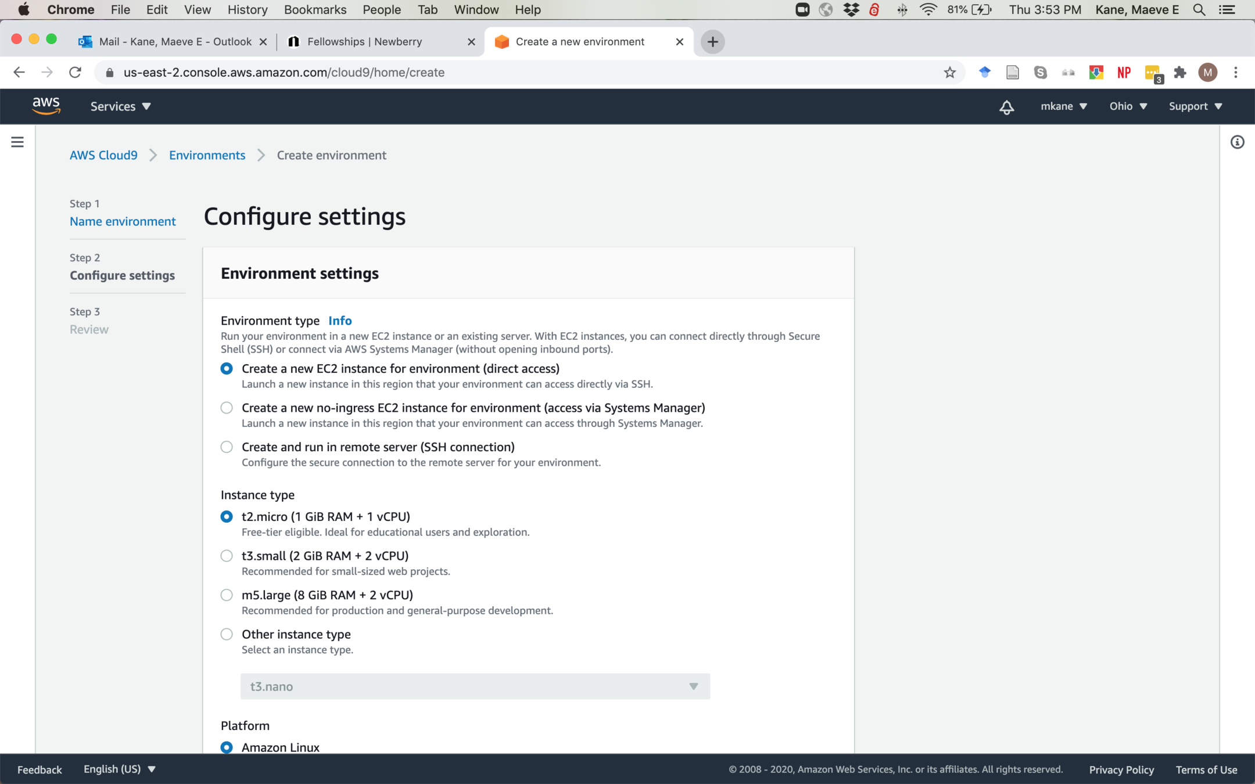Open the t3.nano instance type dropdown
The image size is (1255, 784).
coord(475,686)
